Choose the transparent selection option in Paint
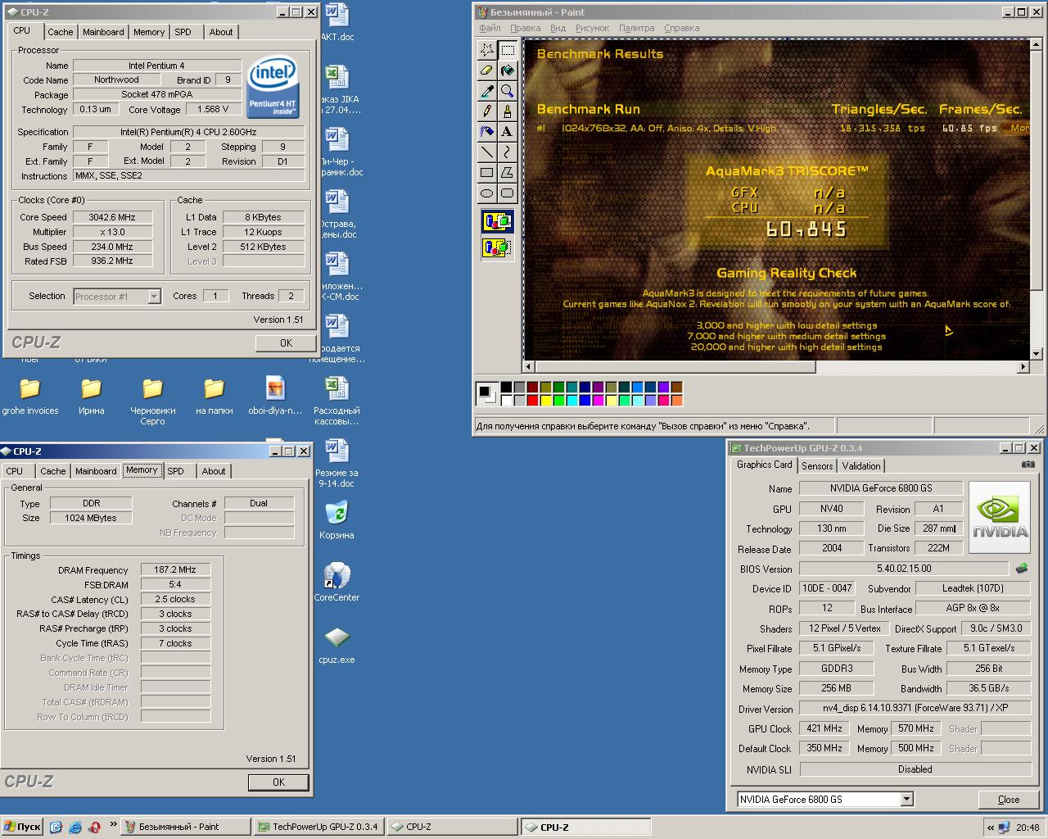The height and width of the screenshot is (839, 1048). click(x=497, y=247)
